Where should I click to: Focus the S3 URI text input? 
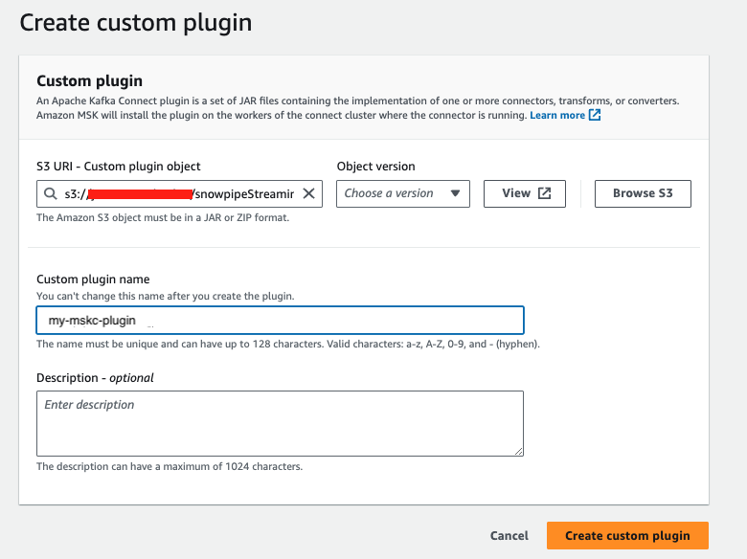(x=182, y=193)
